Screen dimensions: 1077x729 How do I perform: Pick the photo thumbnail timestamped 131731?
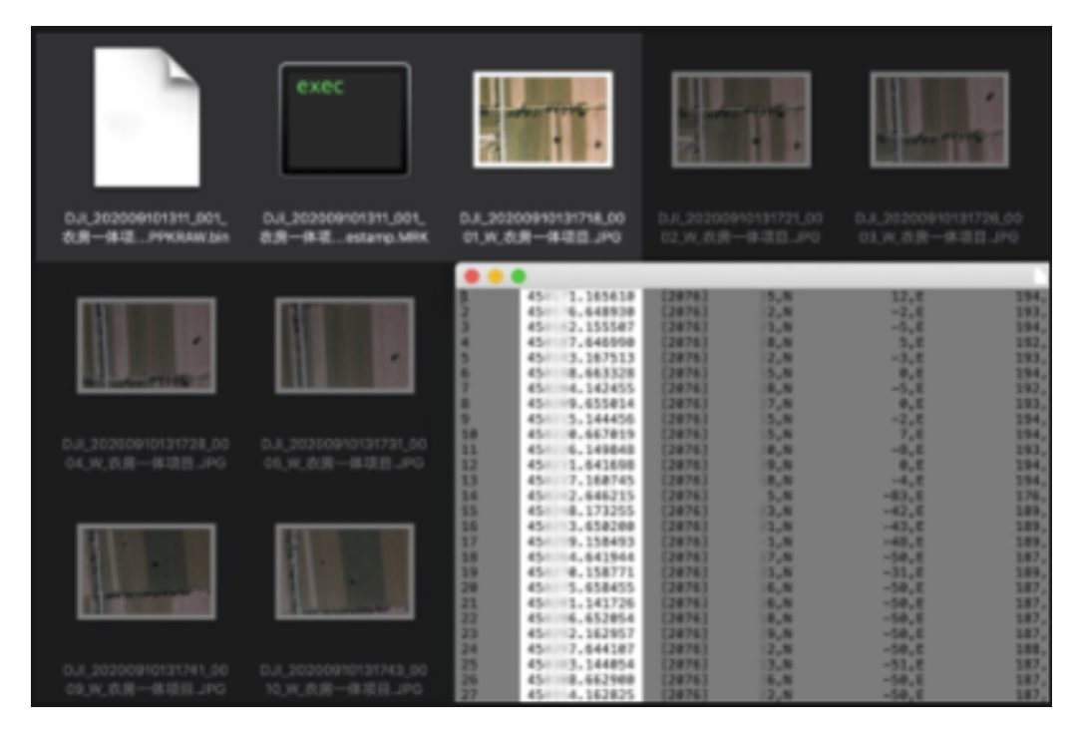pos(345,346)
